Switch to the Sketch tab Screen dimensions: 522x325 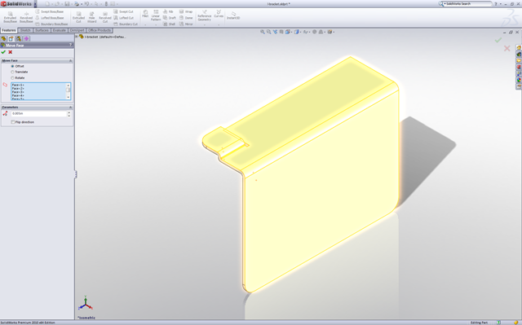click(25, 30)
